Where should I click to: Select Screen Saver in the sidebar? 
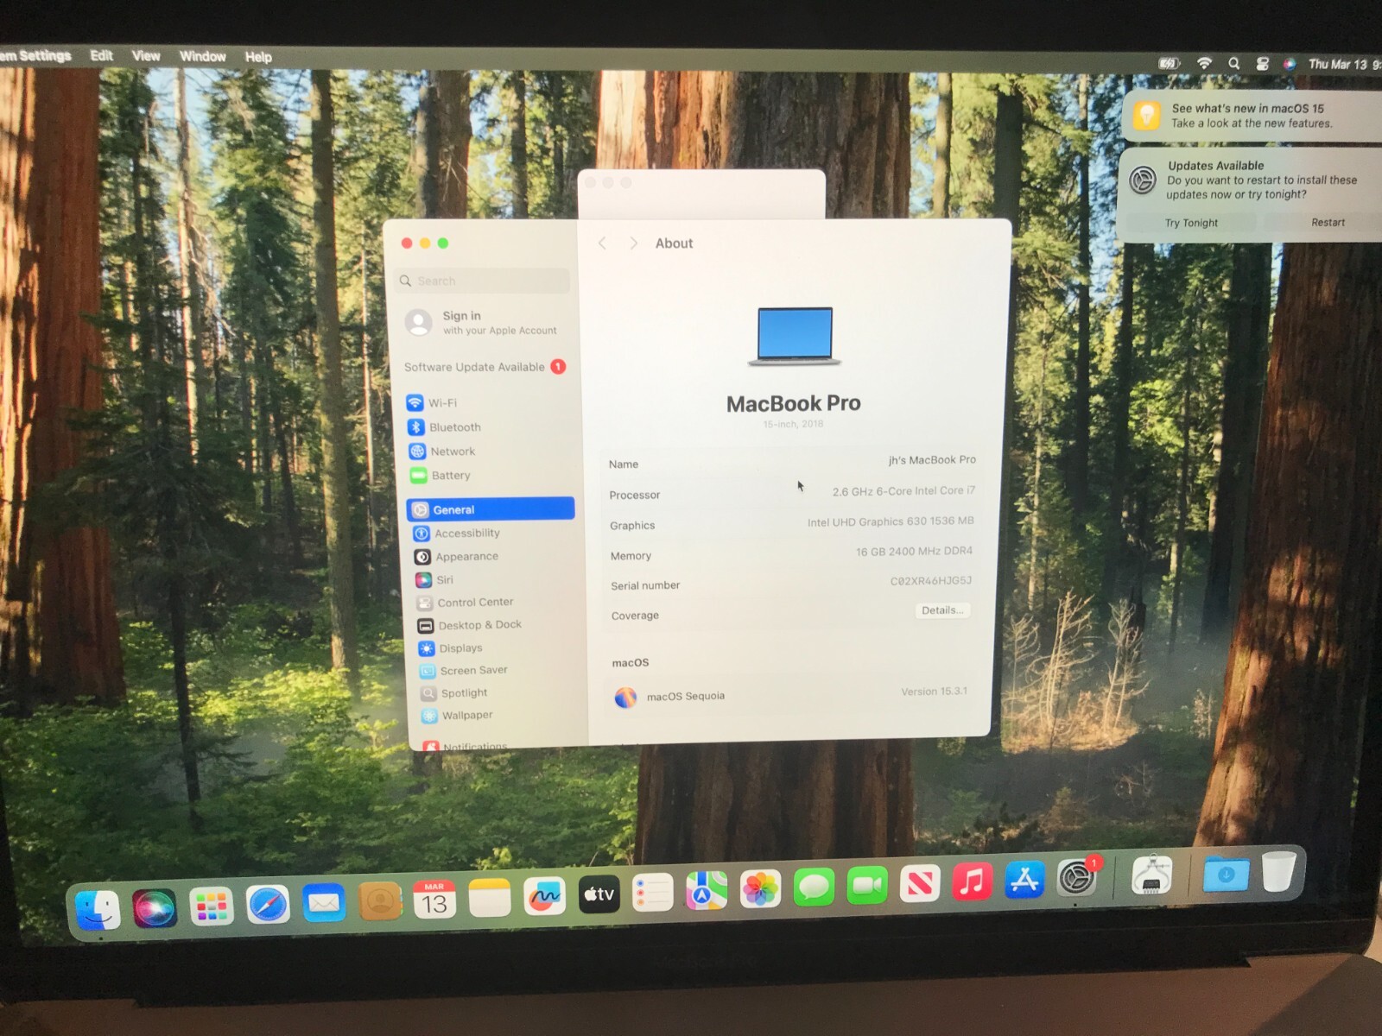pyautogui.click(x=472, y=670)
